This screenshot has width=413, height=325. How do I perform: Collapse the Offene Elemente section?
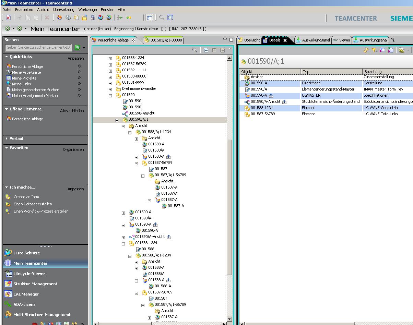[7, 109]
